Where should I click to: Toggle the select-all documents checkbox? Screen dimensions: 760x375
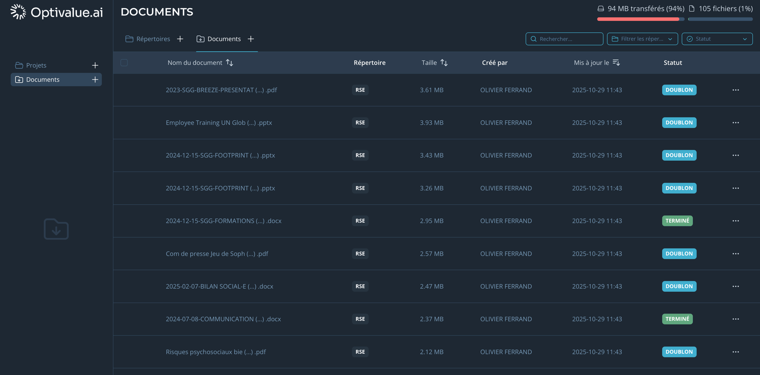[124, 63]
